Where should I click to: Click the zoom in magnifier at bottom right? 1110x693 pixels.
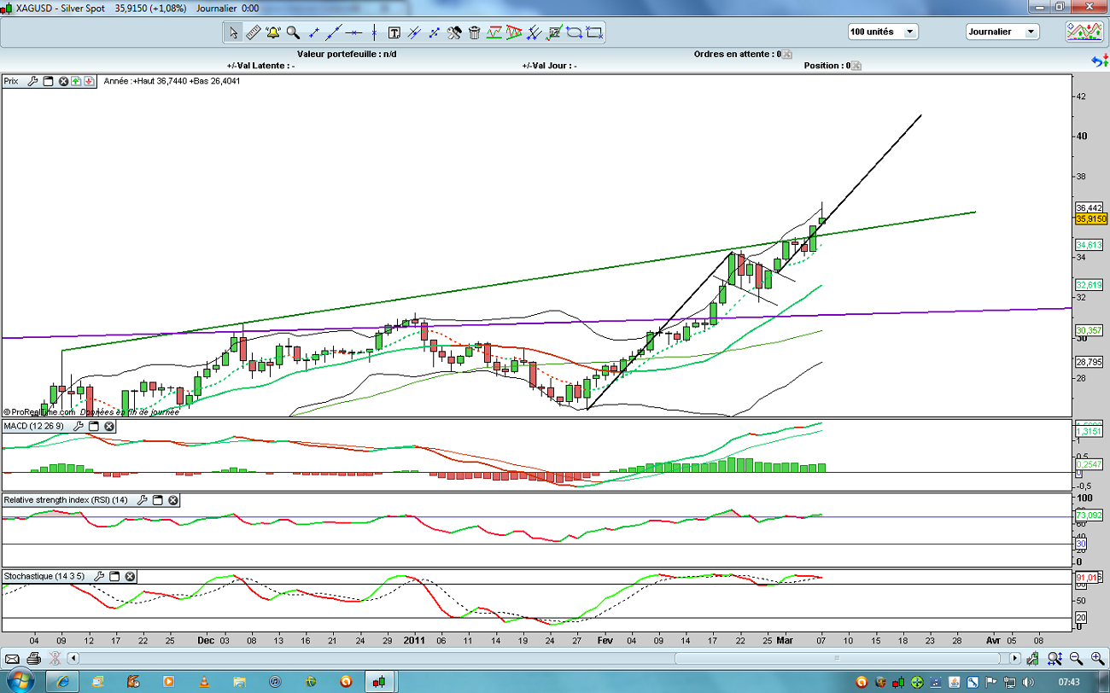click(x=1095, y=658)
